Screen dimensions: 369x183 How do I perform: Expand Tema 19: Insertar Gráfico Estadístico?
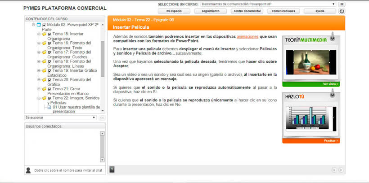point(39,70)
